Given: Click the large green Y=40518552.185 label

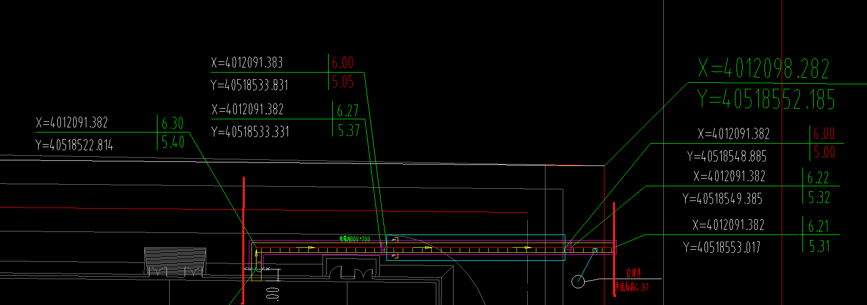Looking at the screenshot, I should pos(766,99).
